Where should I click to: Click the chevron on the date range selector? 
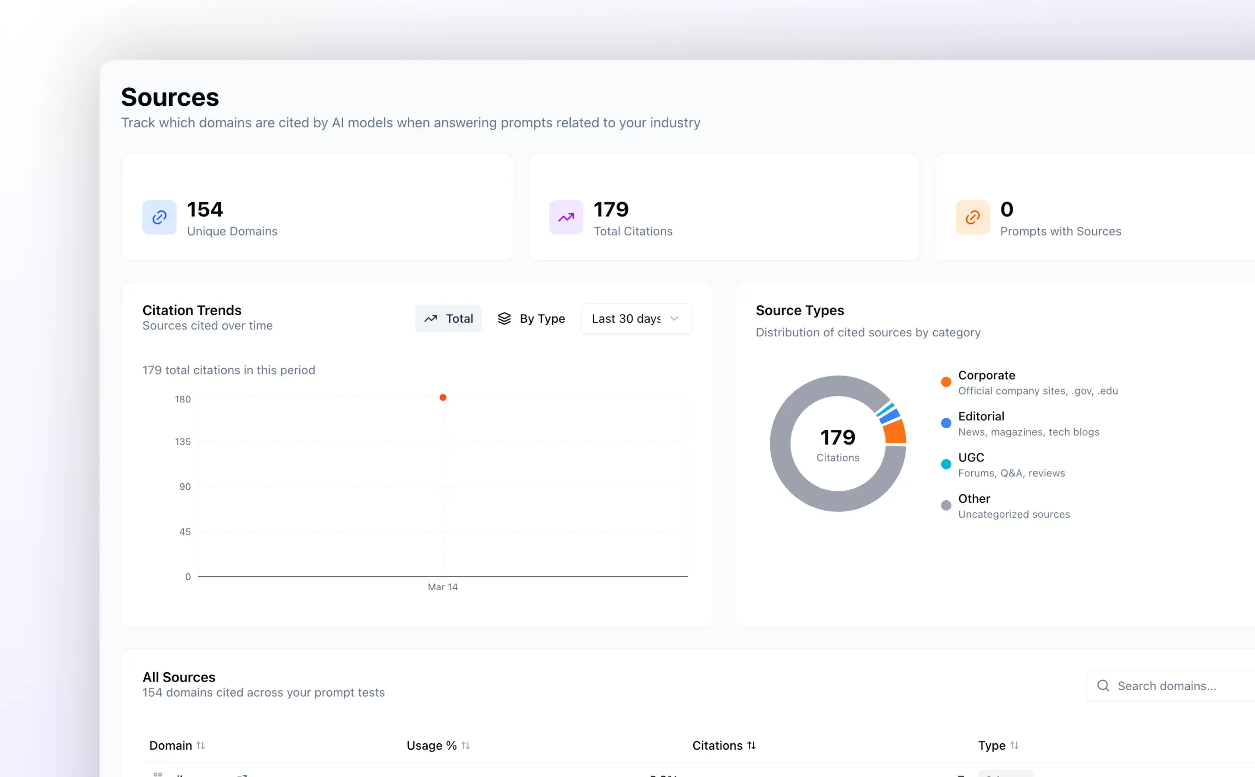[674, 318]
